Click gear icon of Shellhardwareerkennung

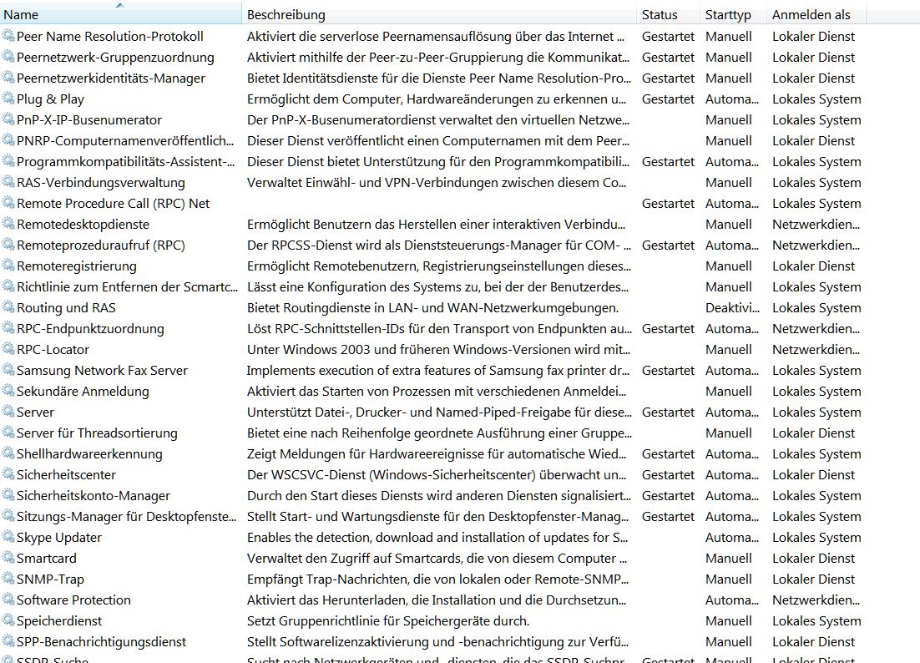(8, 453)
